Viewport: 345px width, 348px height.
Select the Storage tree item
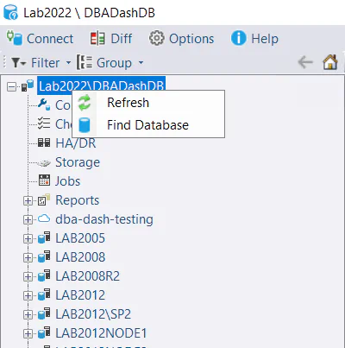click(78, 162)
